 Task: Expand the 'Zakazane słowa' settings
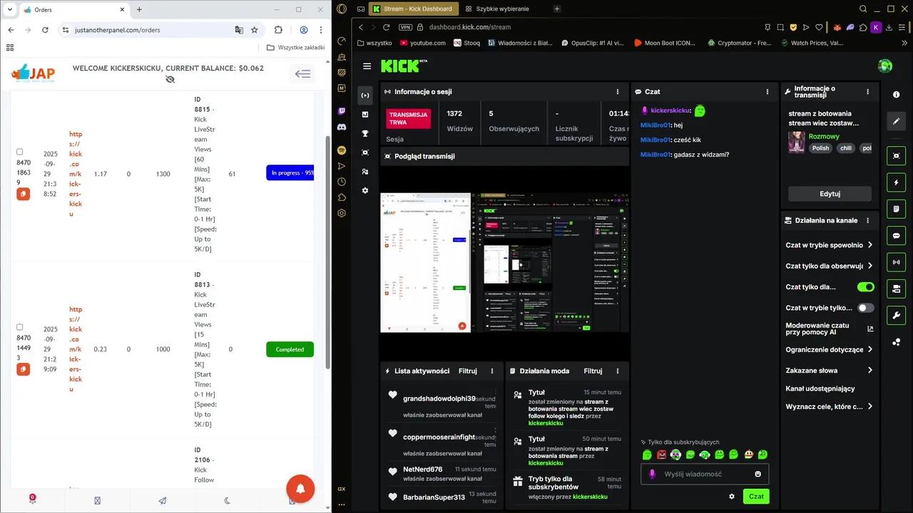coord(869,370)
